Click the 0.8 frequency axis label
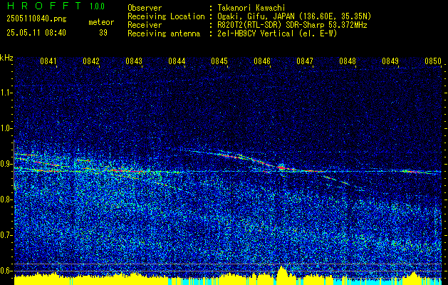Viewport: 448px width, 285px height. 6,199
